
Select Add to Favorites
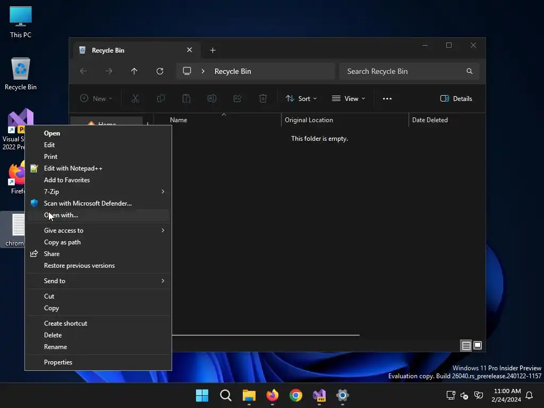(98, 180)
